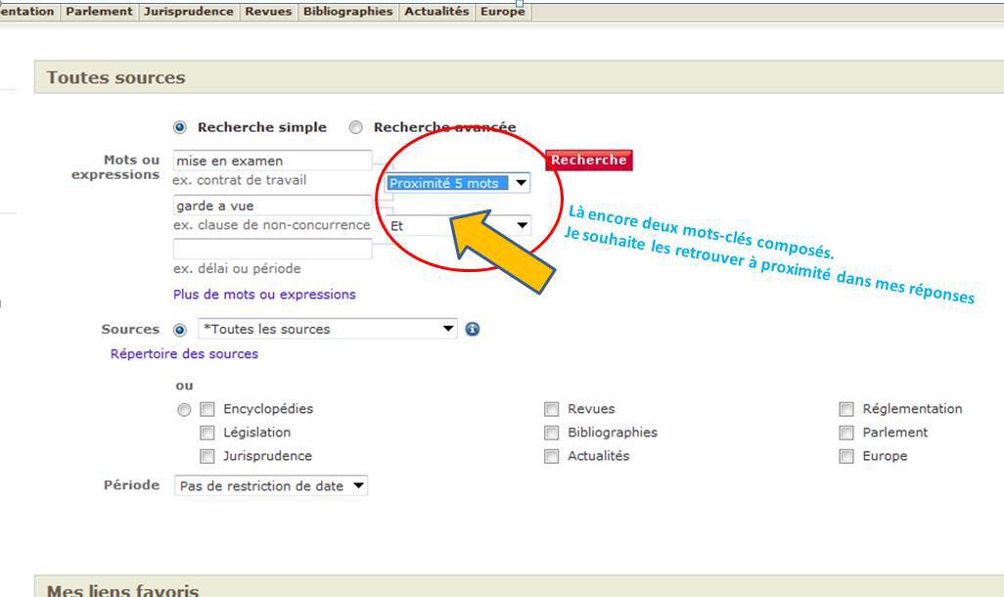The width and height of the screenshot is (1004, 597).
Task: Open the Répertoire des sources link
Action: [184, 354]
